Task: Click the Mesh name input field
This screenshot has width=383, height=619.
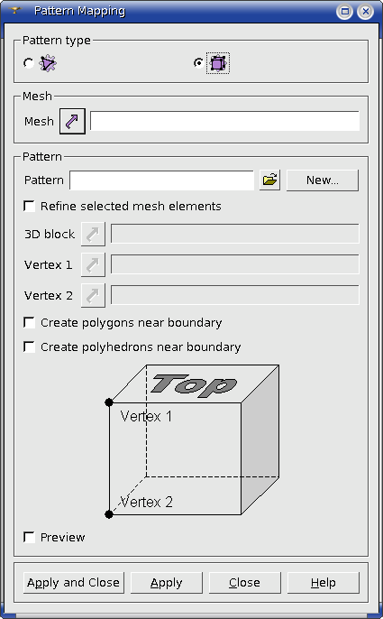Action: (224, 121)
